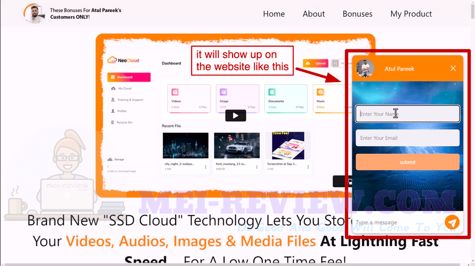Select Dashboard in NeoCloud sidebar
475x266 pixels.
coord(129,77)
